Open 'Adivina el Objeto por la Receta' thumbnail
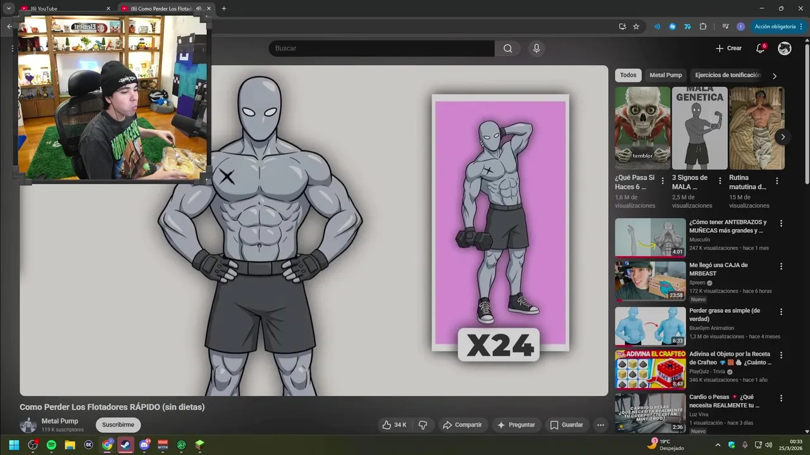810x455 pixels. pos(651,369)
